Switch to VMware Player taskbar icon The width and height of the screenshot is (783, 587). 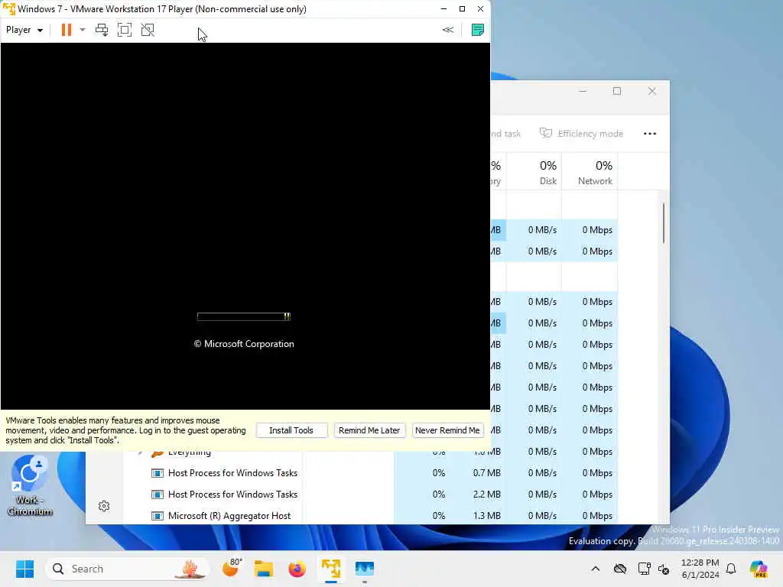(x=330, y=569)
